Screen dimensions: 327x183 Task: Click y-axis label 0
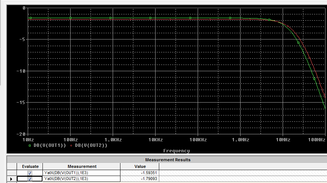click(x=24, y=8)
